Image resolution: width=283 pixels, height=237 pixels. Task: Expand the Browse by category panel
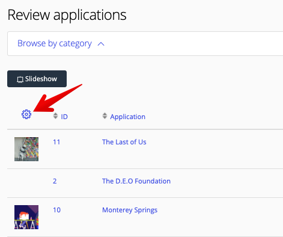click(145, 43)
